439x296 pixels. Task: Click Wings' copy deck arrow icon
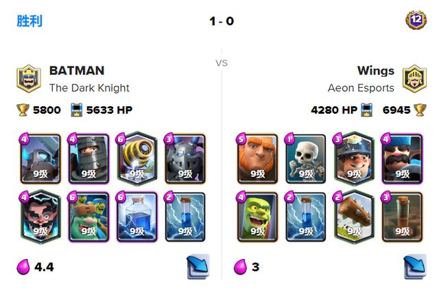(414, 266)
